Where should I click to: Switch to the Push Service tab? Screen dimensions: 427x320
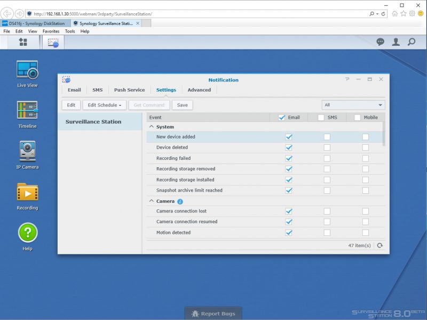click(129, 90)
